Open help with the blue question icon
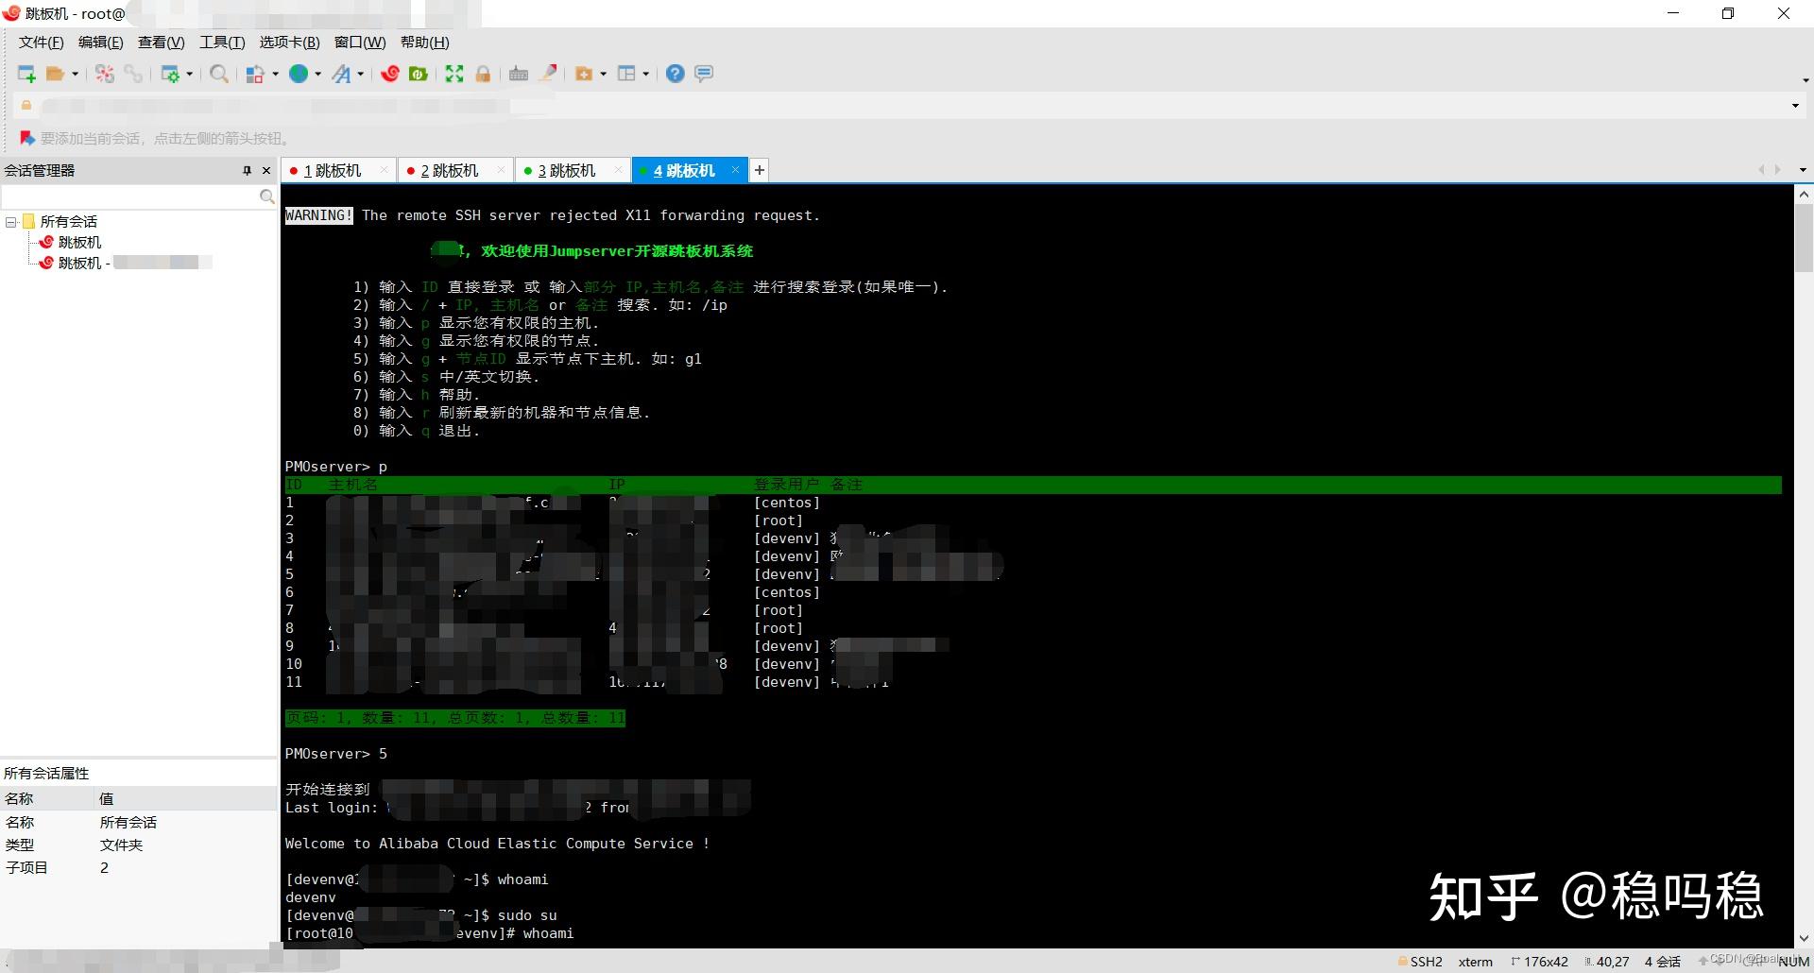 pyautogui.click(x=675, y=74)
